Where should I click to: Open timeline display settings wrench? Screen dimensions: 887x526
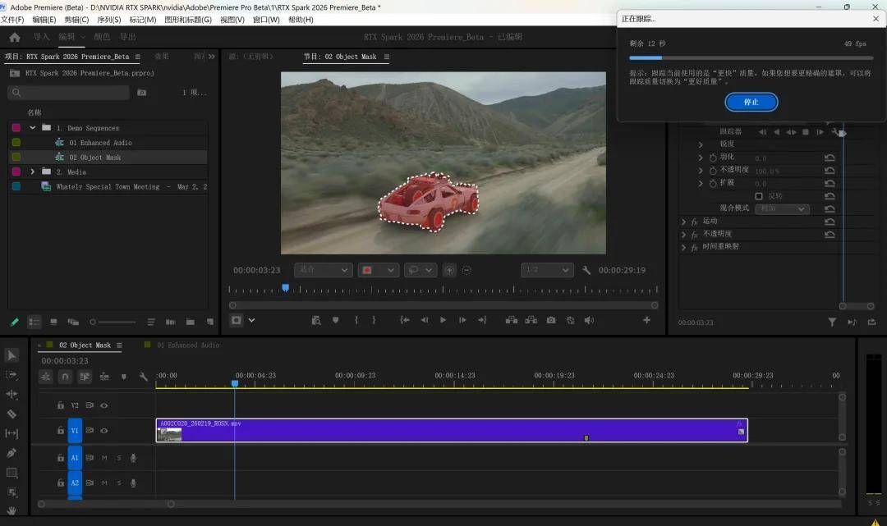144,377
